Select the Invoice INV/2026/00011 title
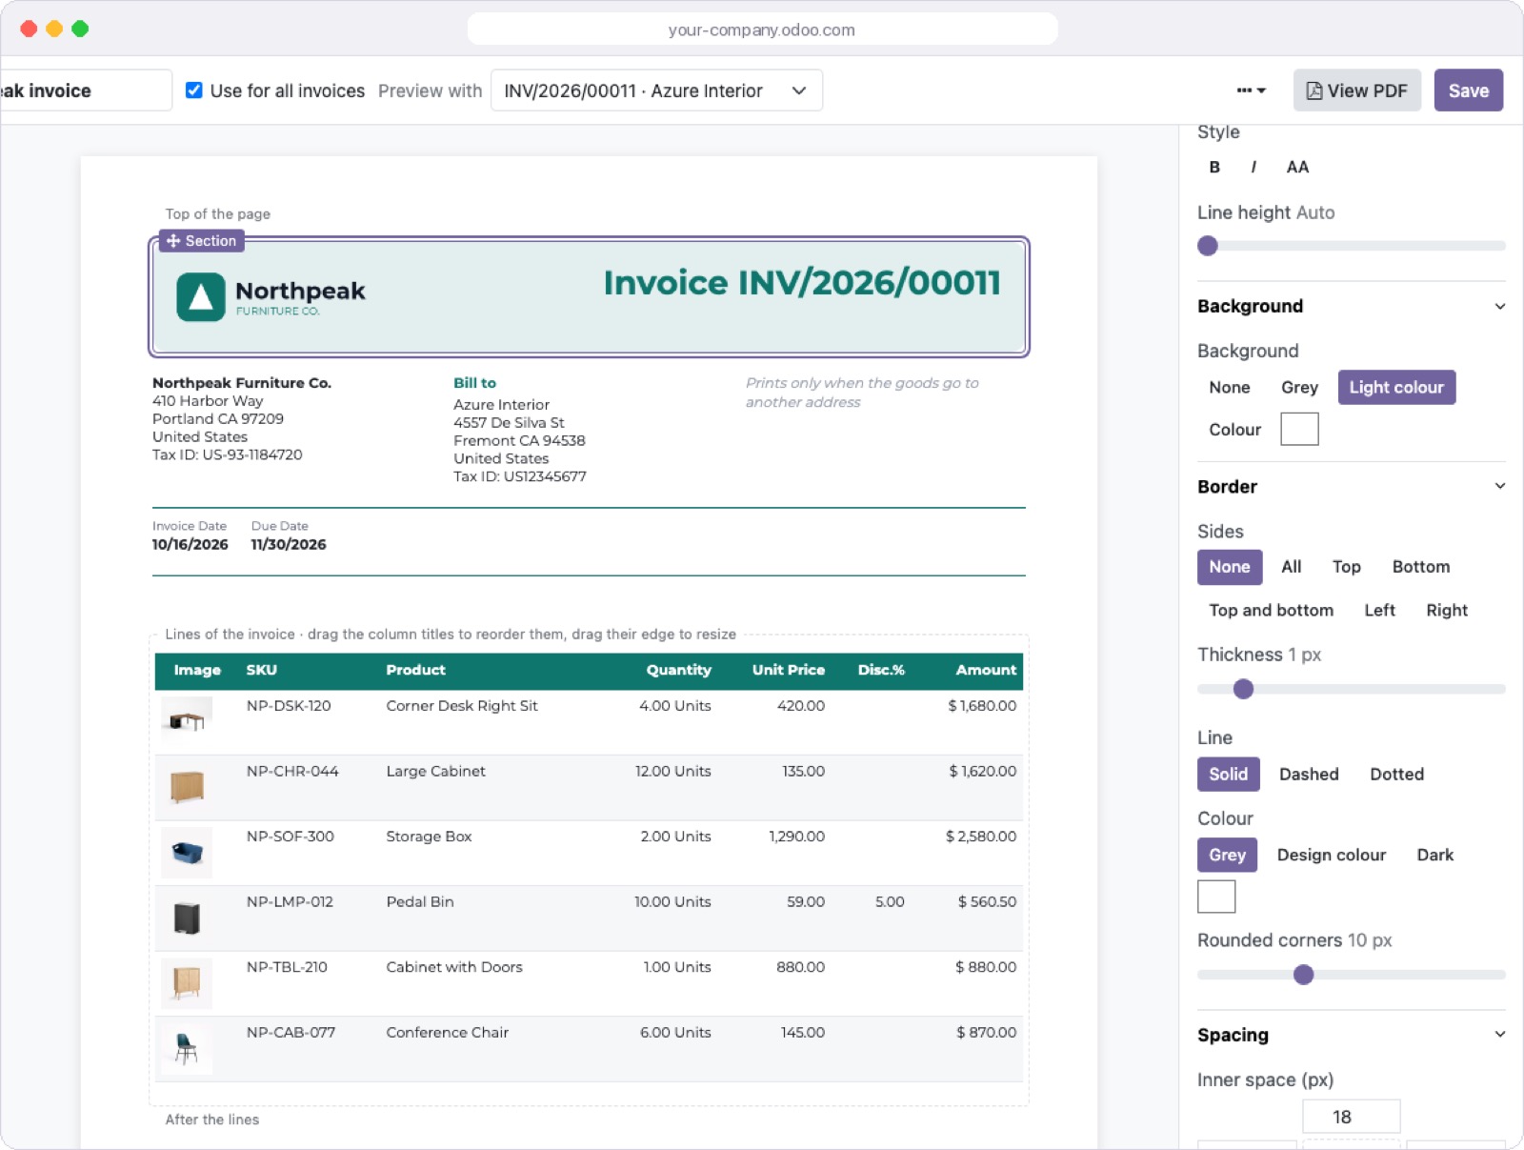The width and height of the screenshot is (1524, 1150). pyautogui.click(x=802, y=283)
